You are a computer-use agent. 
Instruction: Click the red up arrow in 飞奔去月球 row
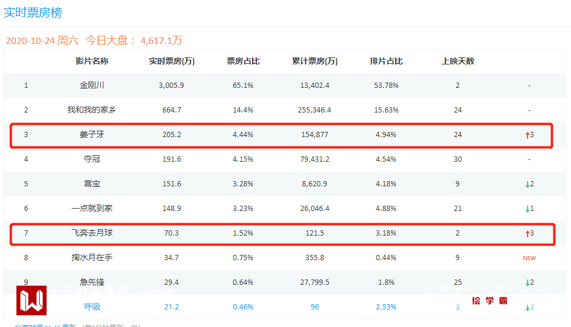(x=527, y=233)
